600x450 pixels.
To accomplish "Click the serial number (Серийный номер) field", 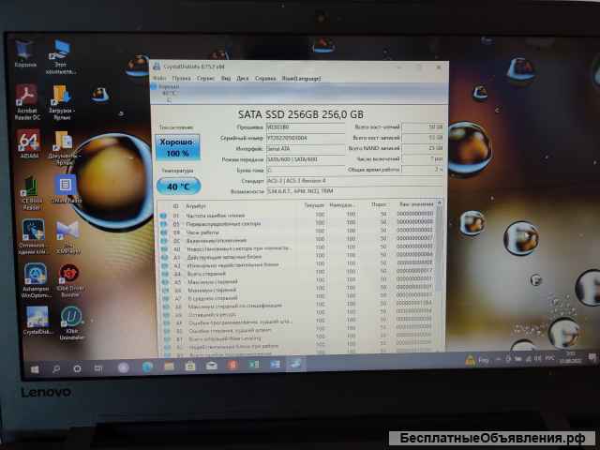I will (x=306, y=138).
